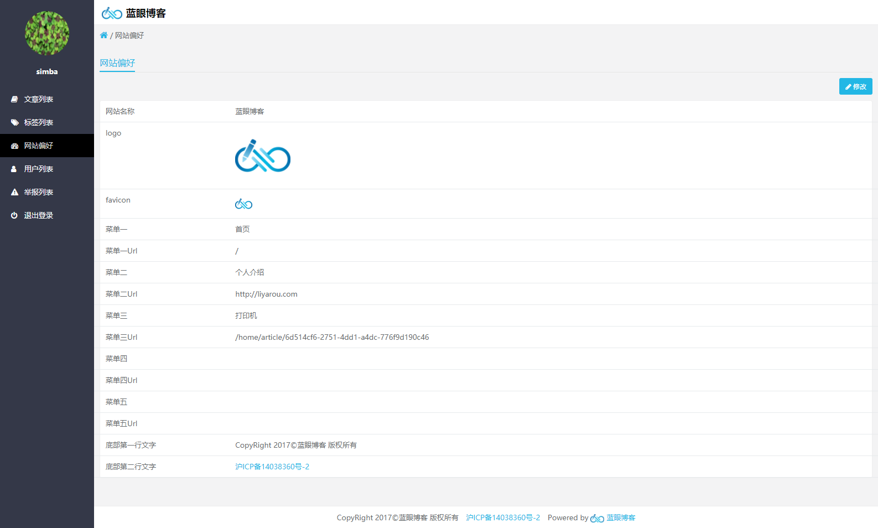Screen dimensions: 878x528
Task: Click the 菜单三Url row label
Action: click(x=121, y=337)
